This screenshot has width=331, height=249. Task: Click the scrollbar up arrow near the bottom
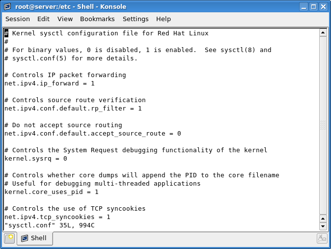click(323, 218)
